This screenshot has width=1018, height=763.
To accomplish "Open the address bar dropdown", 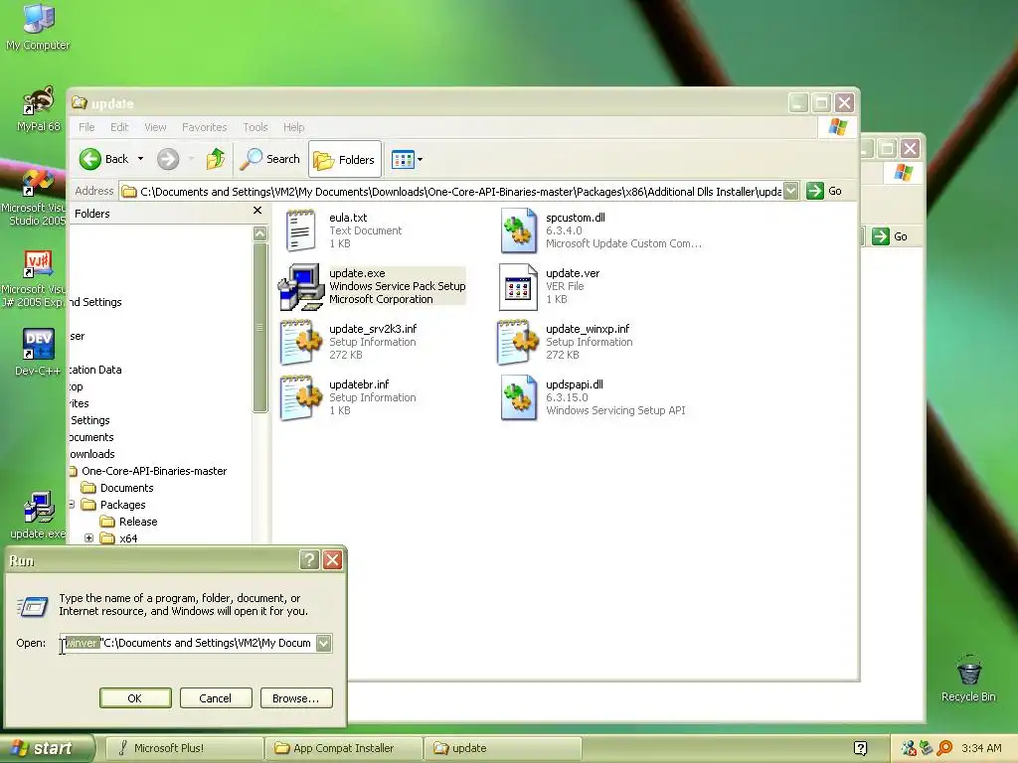I will point(790,192).
